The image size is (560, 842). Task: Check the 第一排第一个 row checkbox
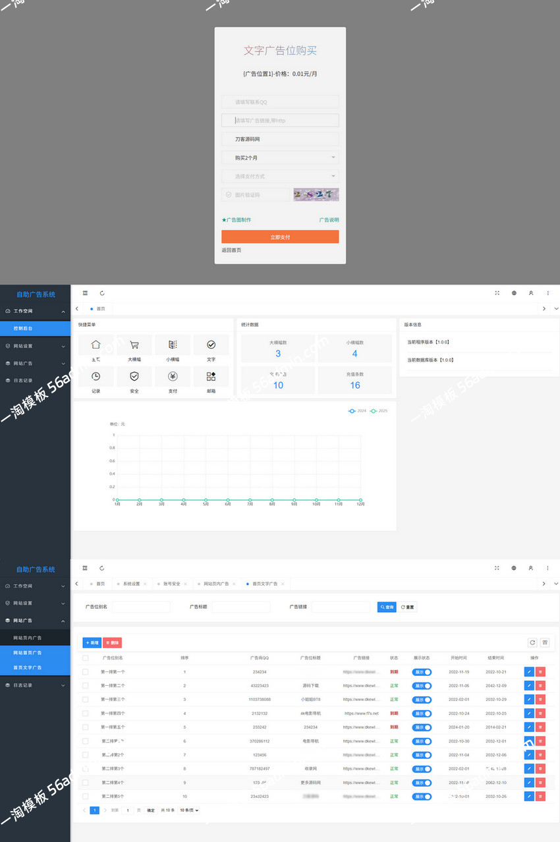pyautogui.click(x=85, y=672)
